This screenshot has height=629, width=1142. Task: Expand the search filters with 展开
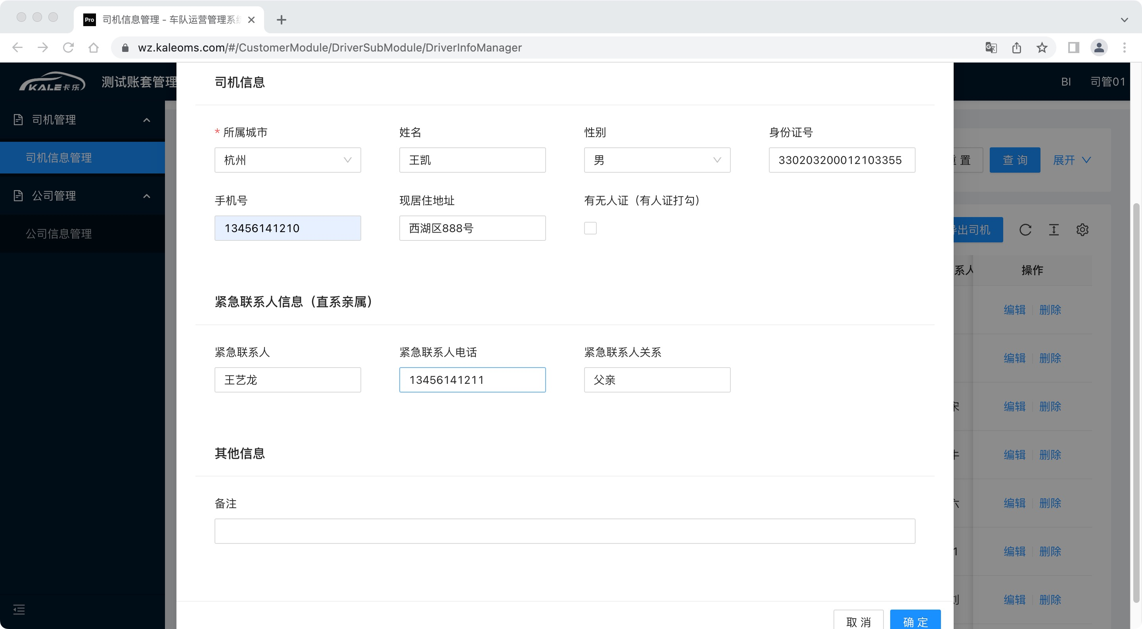[1072, 160]
